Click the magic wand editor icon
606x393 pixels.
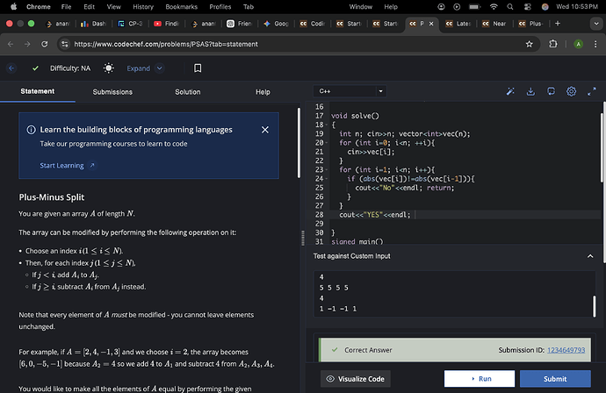pos(510,91)
